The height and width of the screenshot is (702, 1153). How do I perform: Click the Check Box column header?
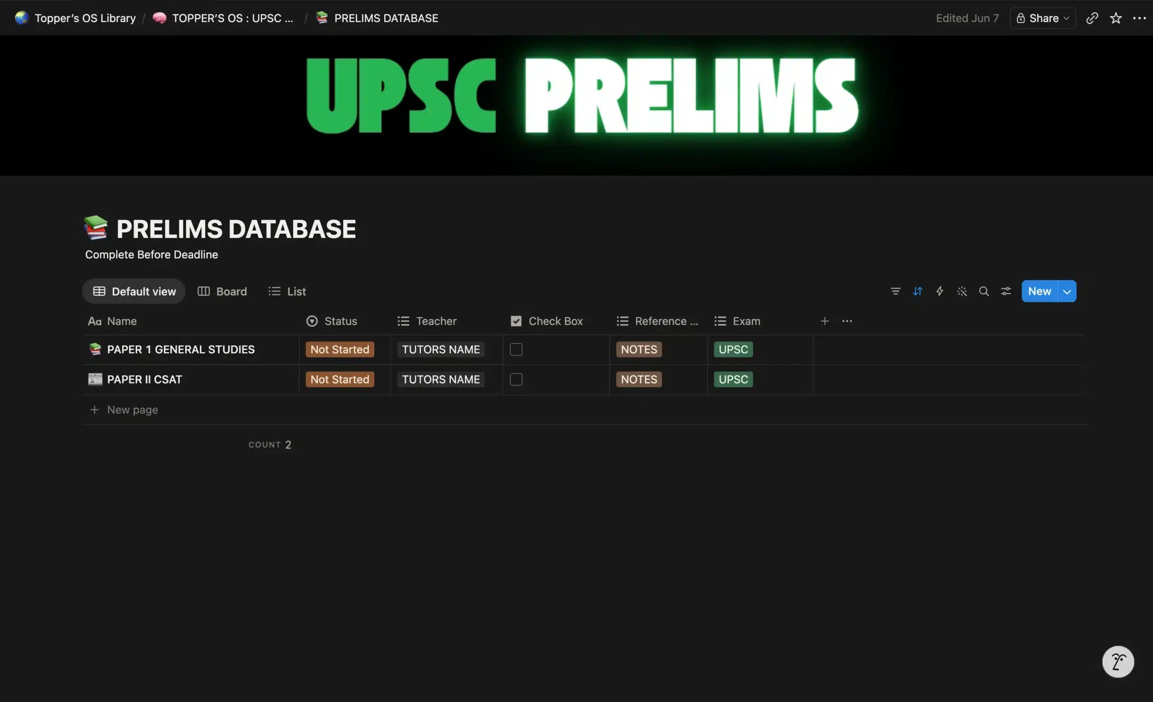pyautogui.click(x=556, y=321)
